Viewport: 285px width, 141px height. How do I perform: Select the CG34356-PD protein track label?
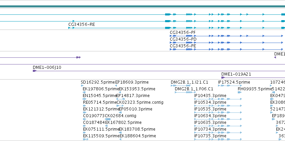[x=183, y=39]
